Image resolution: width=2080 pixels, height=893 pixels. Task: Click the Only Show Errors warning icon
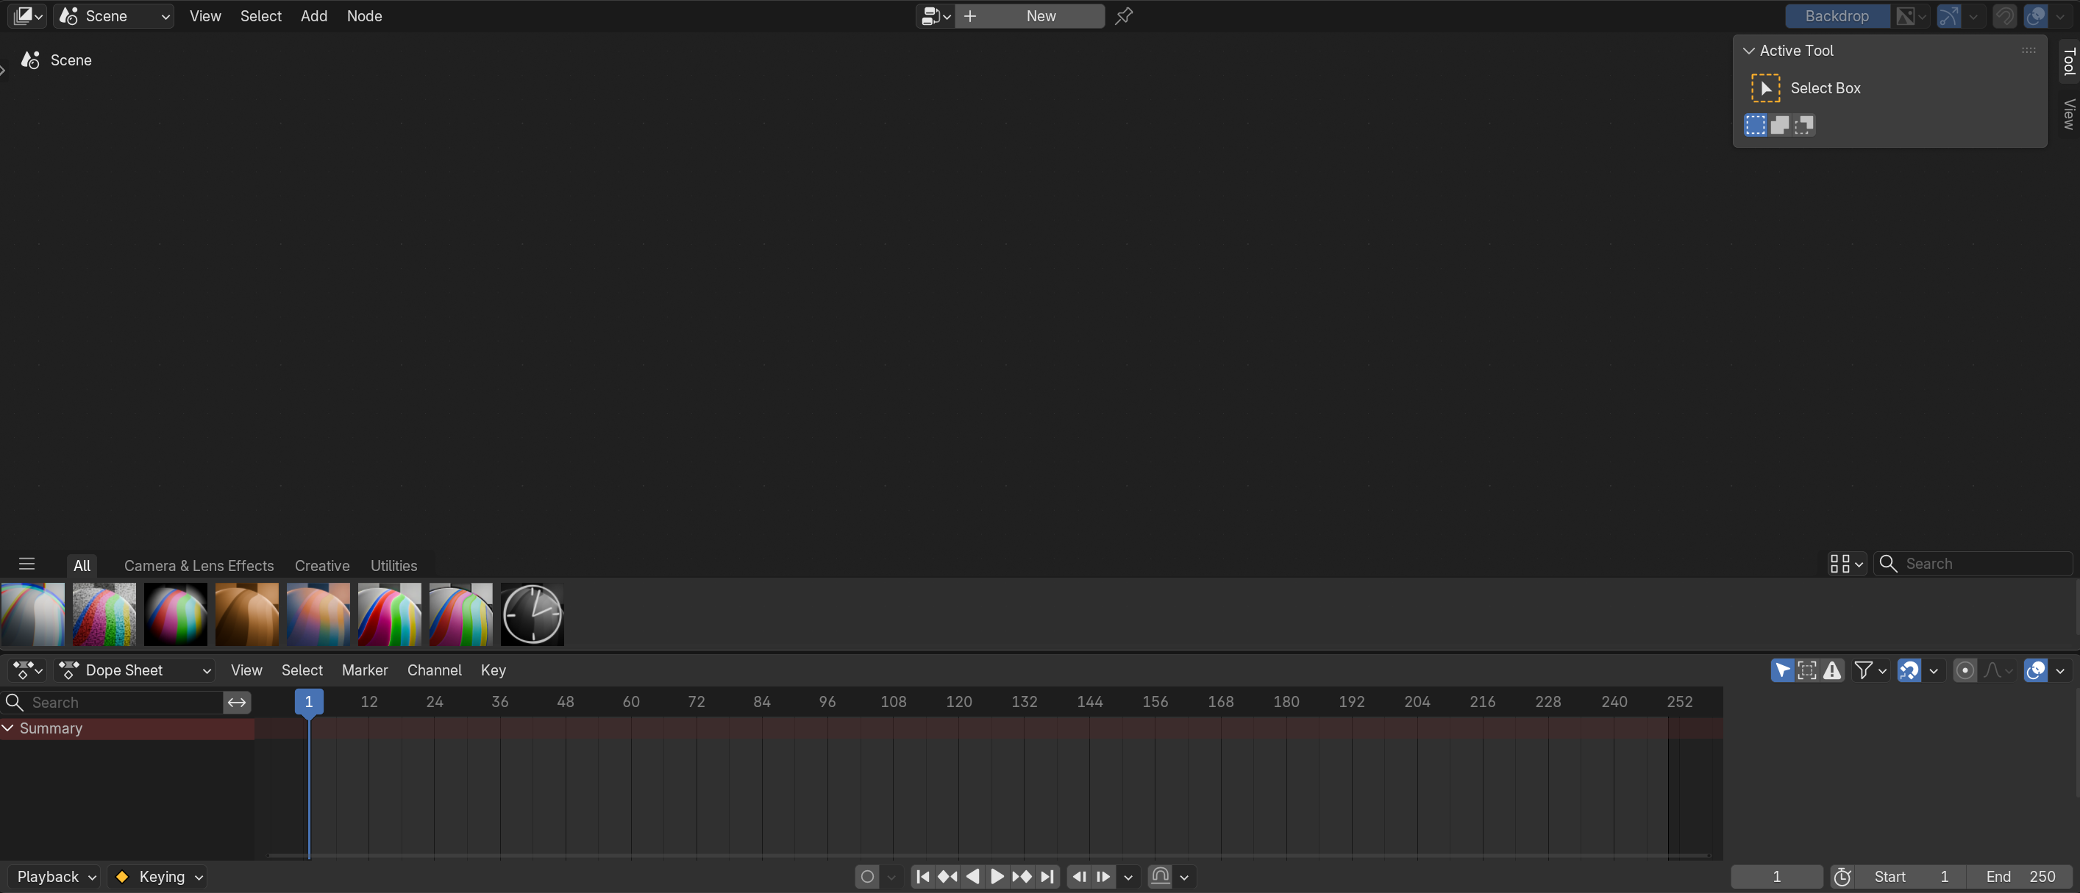(1832, 670)
